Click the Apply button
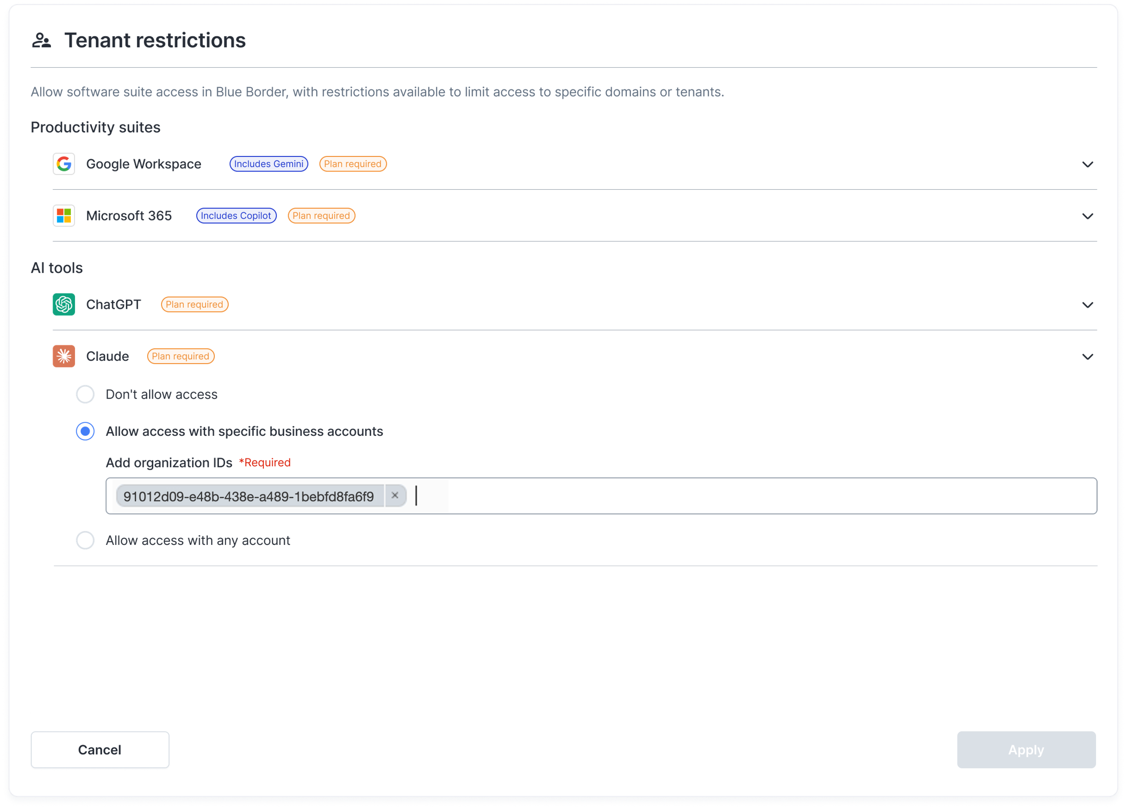This screenshot has width=1126, height=808. 1026,749
